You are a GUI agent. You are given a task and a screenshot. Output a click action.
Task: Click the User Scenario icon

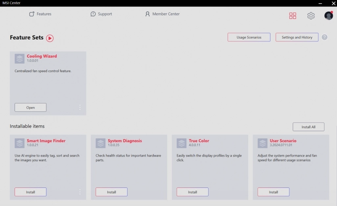(263, 143)
